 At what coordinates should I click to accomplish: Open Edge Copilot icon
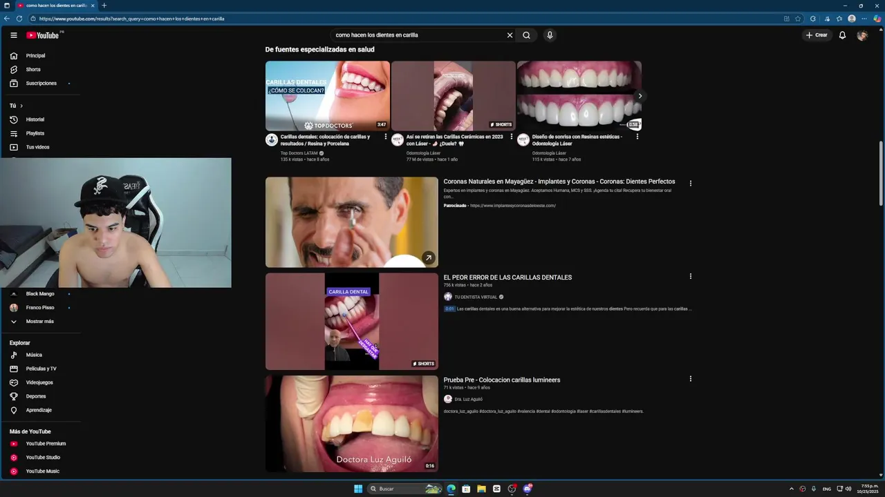coord(877,19)
